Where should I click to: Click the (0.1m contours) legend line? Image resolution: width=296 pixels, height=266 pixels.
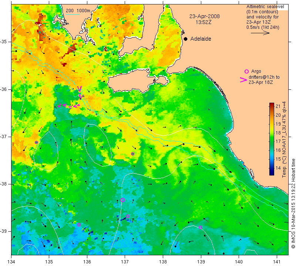tap(262, 12)
